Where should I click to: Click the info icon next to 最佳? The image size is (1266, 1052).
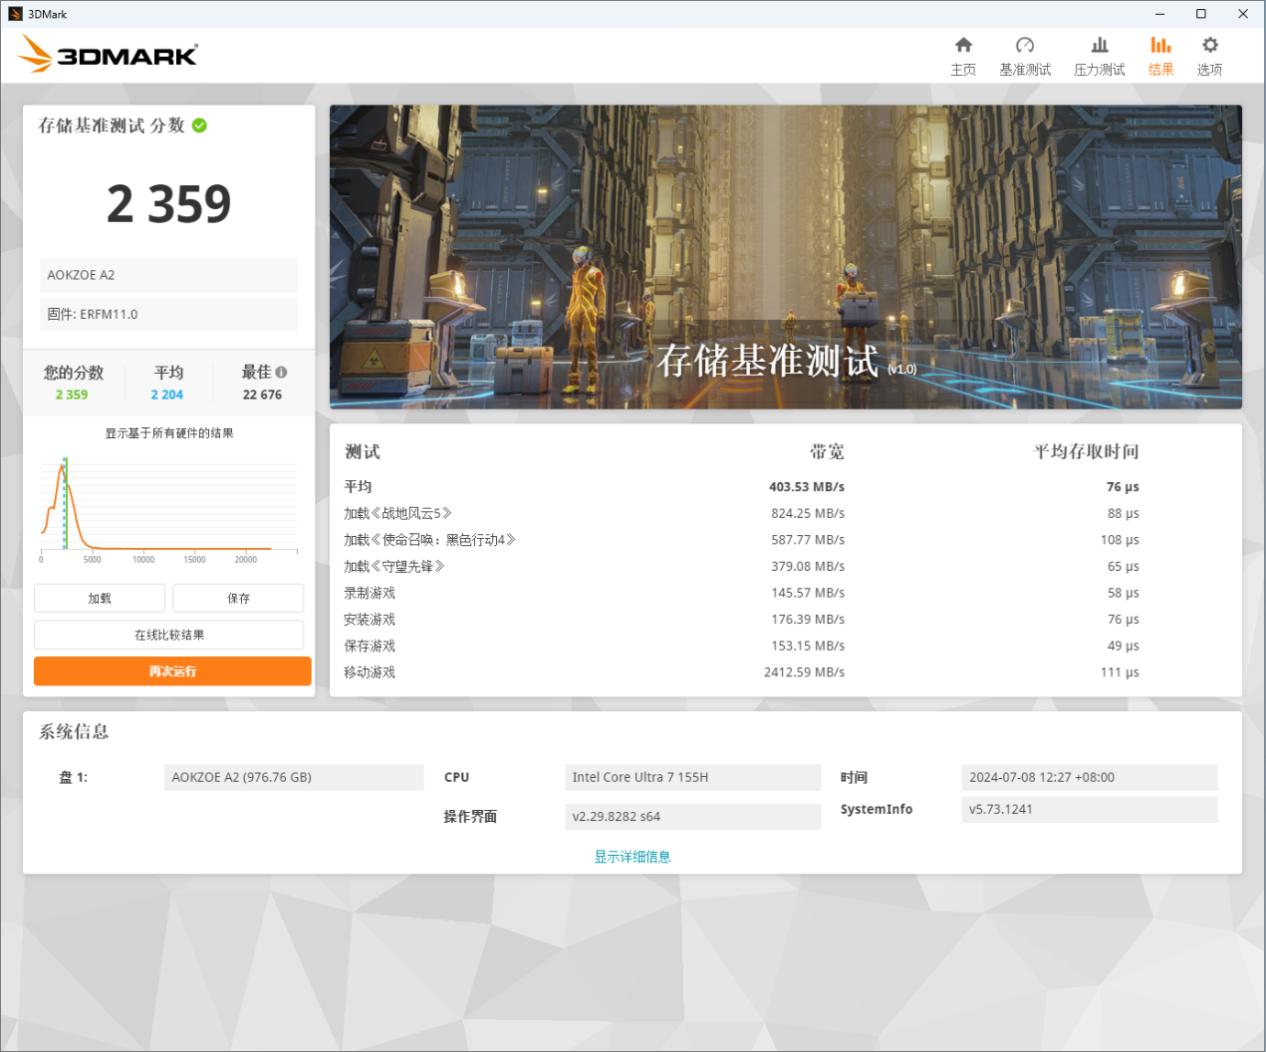[281, 373]
